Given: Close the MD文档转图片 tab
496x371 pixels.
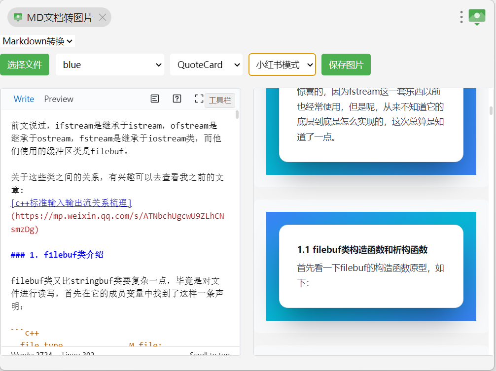Looking at the screenshot, I should point(103,17).
